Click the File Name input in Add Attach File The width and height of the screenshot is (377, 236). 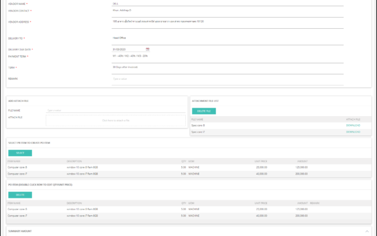(116, 111)
